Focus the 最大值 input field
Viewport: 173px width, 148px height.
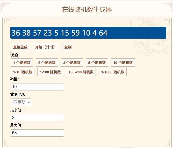click(x=37, y=133)
